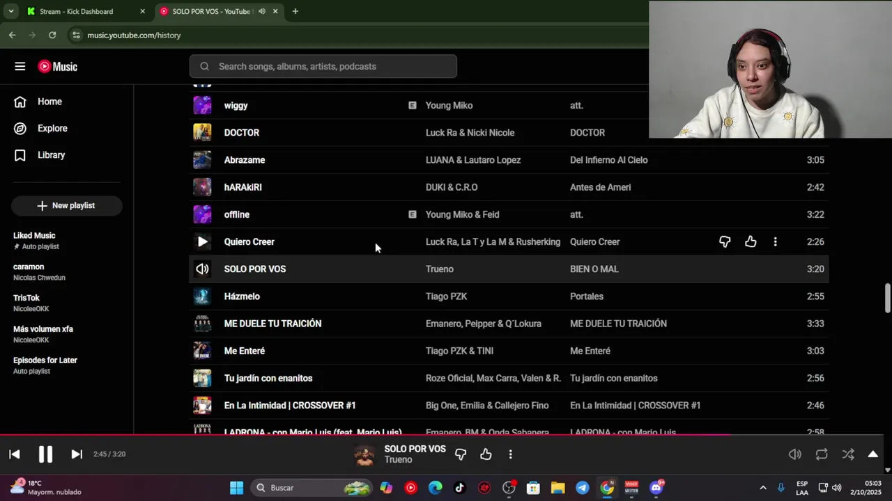Click the Házmelo song title
Image resolution: width=892 pixels, height=501 pixels.
click(242, 296)
